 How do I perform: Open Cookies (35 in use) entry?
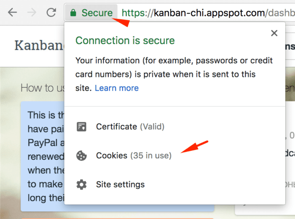pyautogui.click(x=134, y=156)
